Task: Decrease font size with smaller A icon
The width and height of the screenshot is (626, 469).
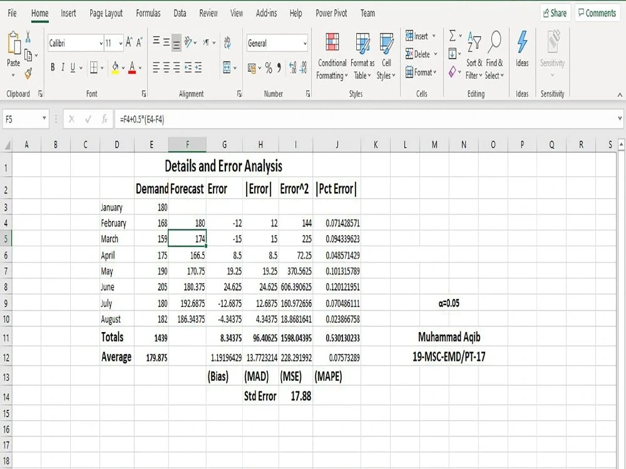Action: (x=139, y=43)
